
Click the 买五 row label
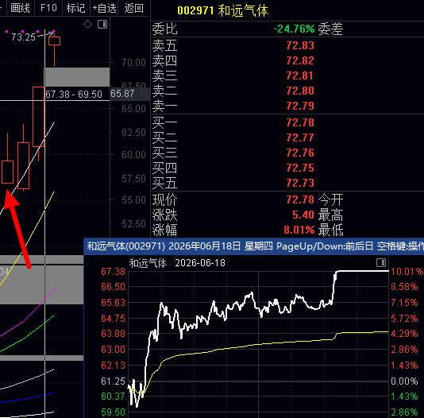(x=164, y=183)
